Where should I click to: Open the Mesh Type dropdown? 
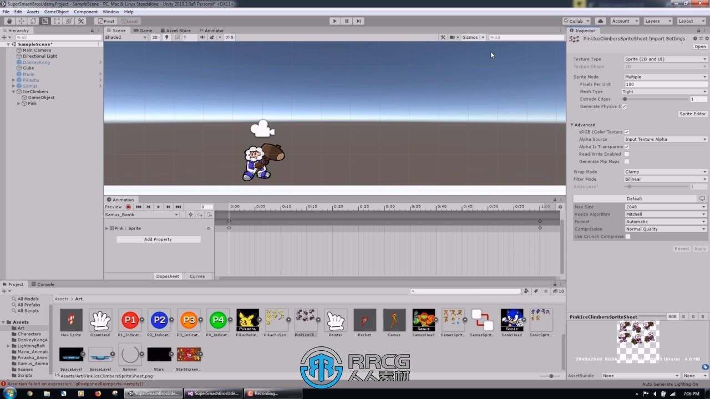point(666,91)
